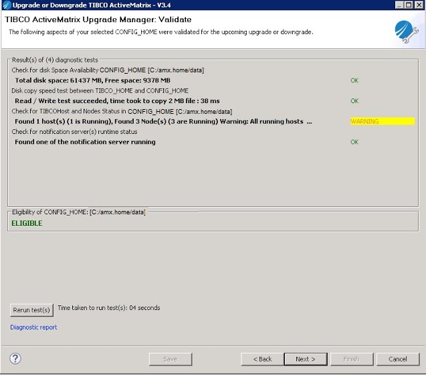Click the upgrade manager wrench logo
The height and width of the screenshot is (375, 426).
coord(407,31)
